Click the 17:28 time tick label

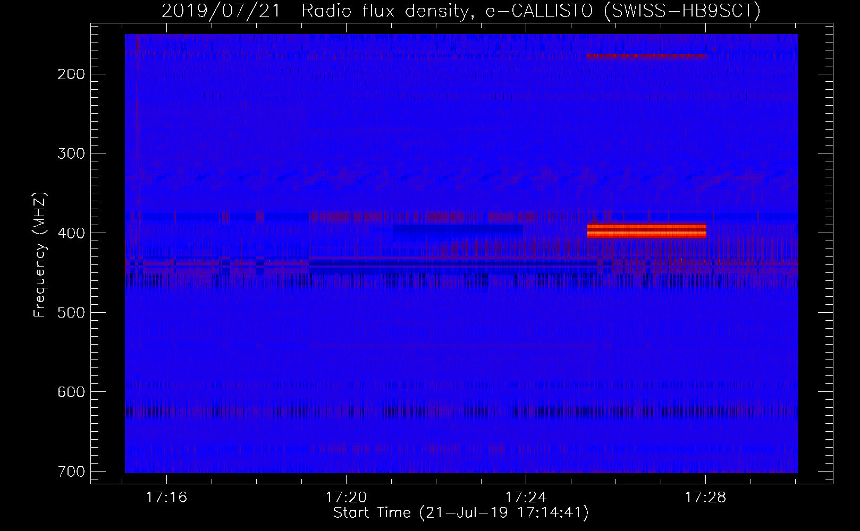click(x=706, y=498)
